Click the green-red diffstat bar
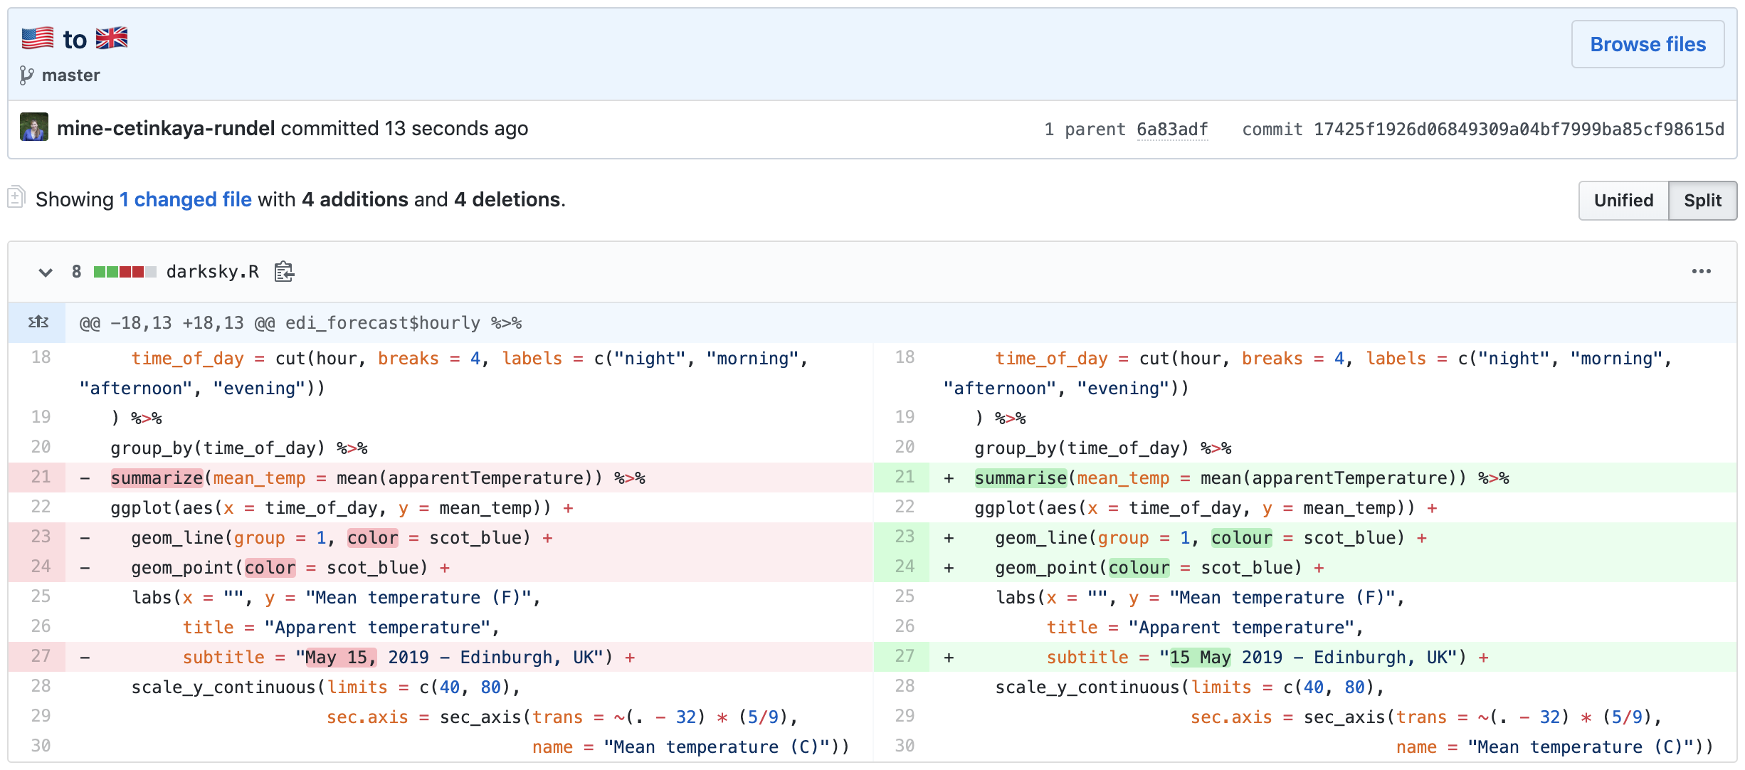This screenshot has width=1745, height=770. [125, 272]
